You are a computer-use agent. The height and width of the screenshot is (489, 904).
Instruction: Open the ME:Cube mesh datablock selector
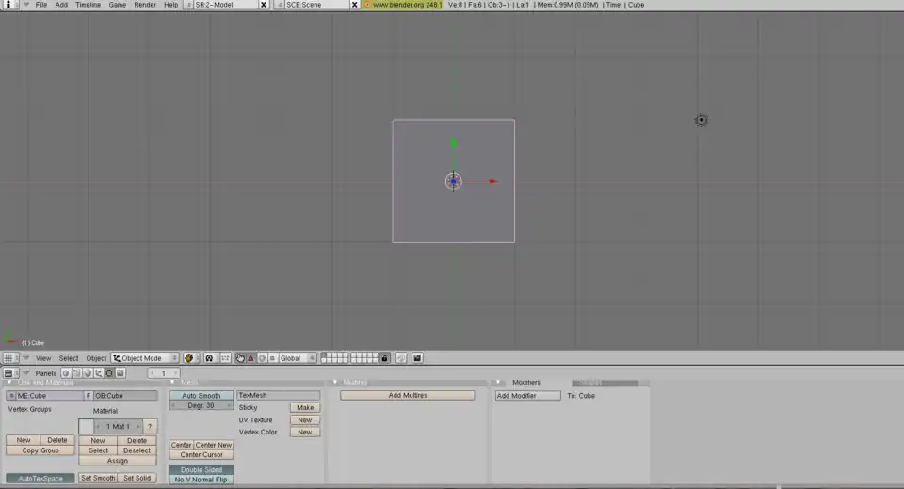point(11,396)
